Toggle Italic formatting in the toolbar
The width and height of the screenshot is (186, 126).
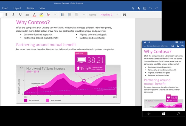pyautogui.click(x=13, y=15)
